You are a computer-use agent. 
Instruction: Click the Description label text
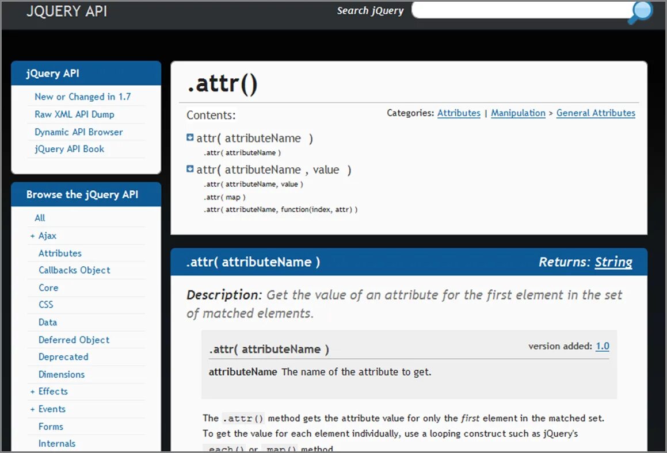(x=224, y=295)
